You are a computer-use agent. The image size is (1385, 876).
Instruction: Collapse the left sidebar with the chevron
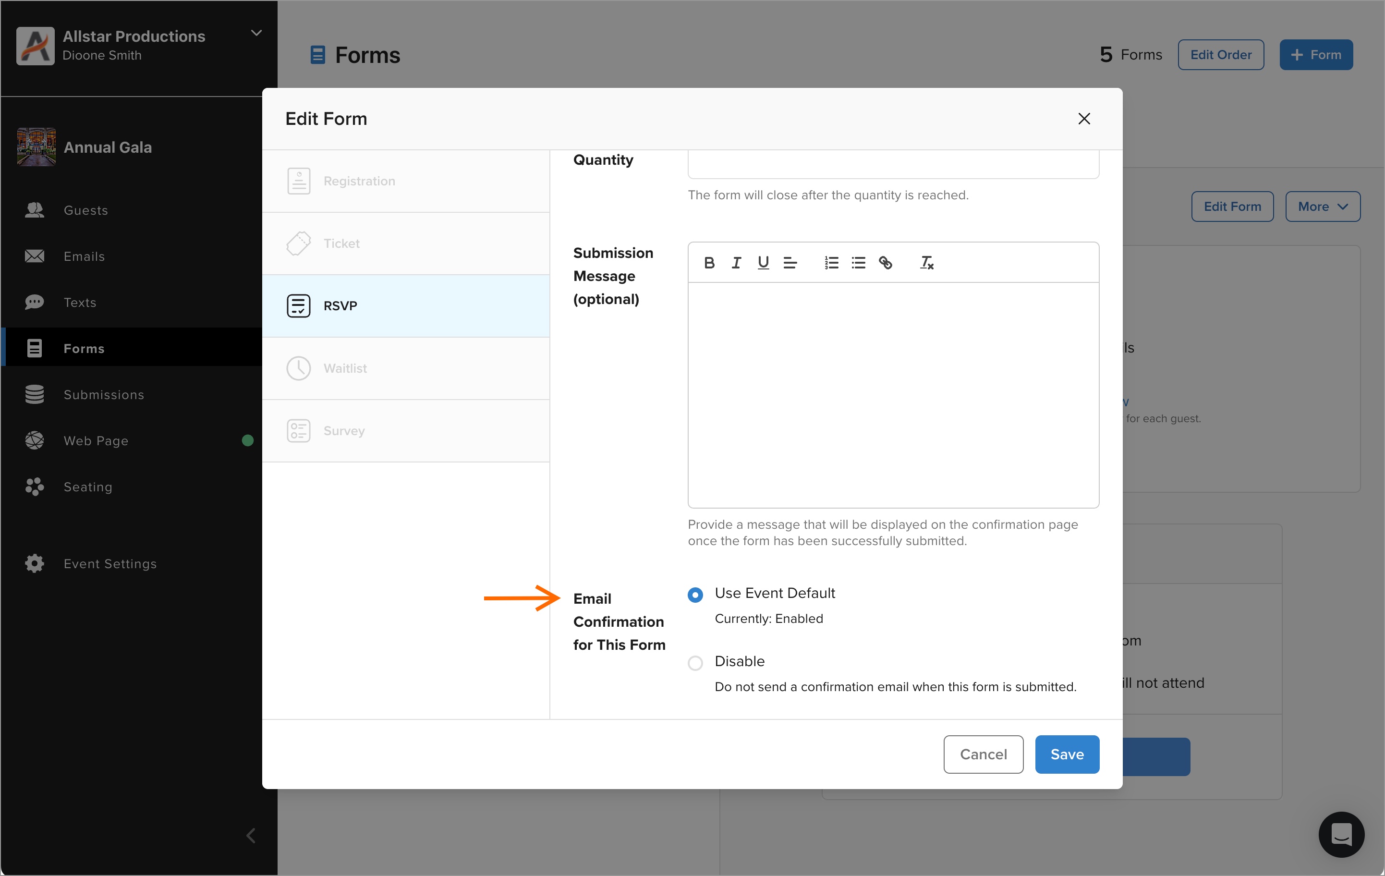click(x=251, y=835)
